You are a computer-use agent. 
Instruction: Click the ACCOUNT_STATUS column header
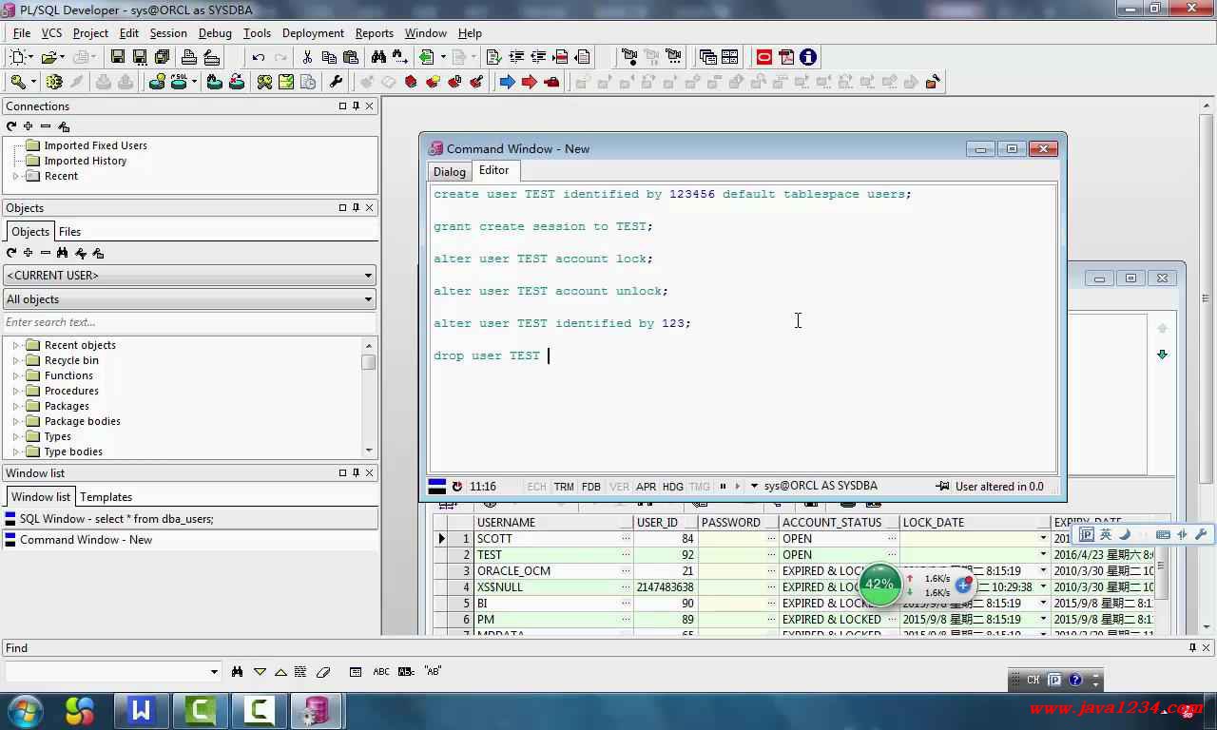tap(838, 523)
